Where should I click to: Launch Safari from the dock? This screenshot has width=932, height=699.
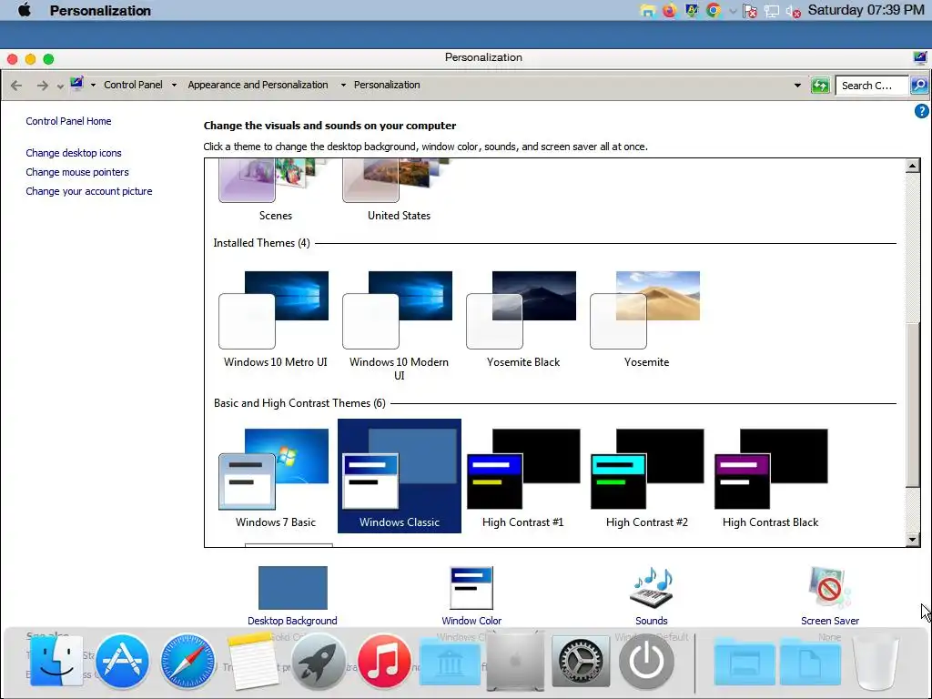(187, 661)
